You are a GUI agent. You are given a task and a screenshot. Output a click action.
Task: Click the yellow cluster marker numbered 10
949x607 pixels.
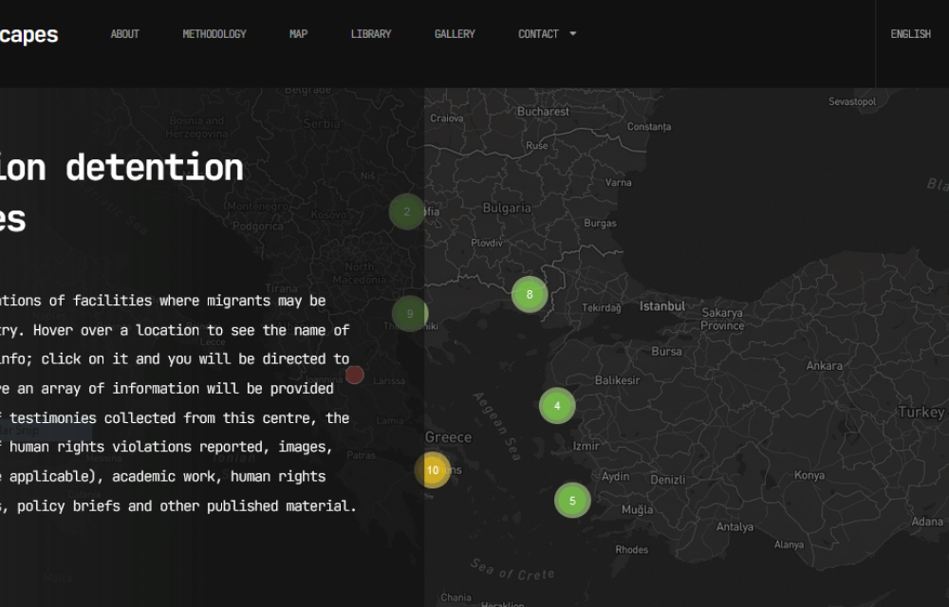[433, 470]
